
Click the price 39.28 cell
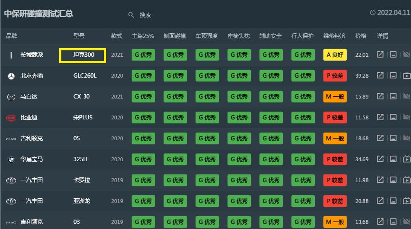(362, 75)
